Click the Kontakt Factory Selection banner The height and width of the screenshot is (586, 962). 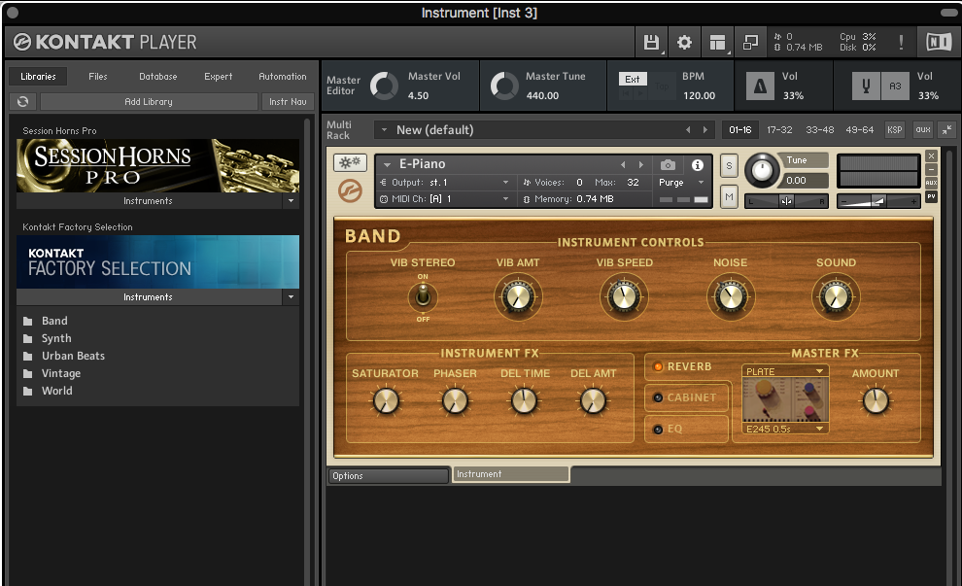point(157,262)
